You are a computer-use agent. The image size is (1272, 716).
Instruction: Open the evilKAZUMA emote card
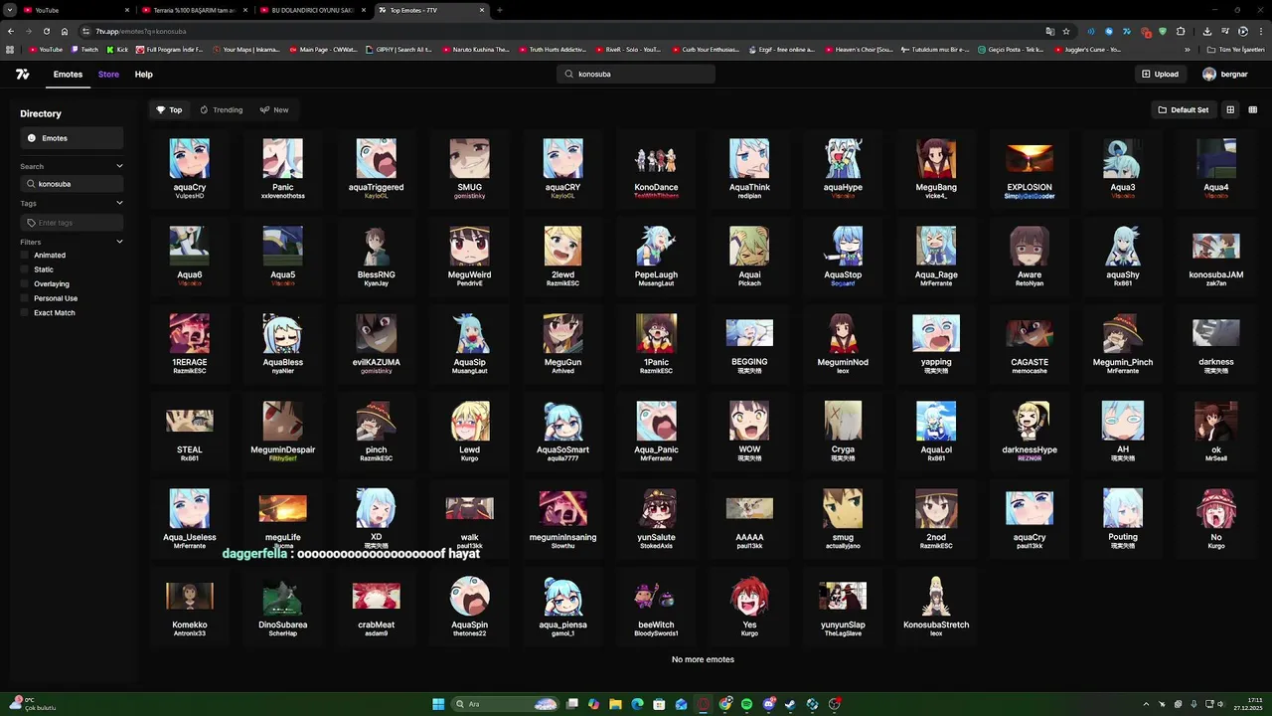pyautogui.click(x=377, y=343)
